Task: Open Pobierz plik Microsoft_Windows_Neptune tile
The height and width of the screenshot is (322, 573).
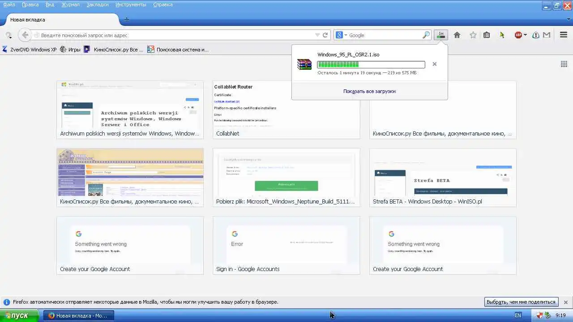Action: coord(286,178)
